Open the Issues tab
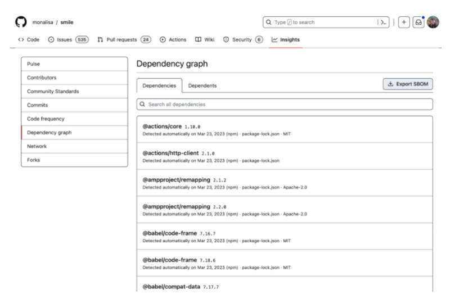Image resolution: width=450 pixels, height=303 pixels. pyautogui.click(x=68, y=39)
